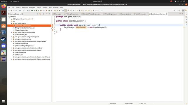This screenshot has width=188, height=105.
Task: Open the File menu
Action: coord(9,7)
